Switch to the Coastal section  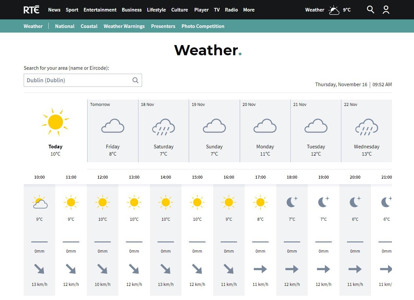[89, 26]
